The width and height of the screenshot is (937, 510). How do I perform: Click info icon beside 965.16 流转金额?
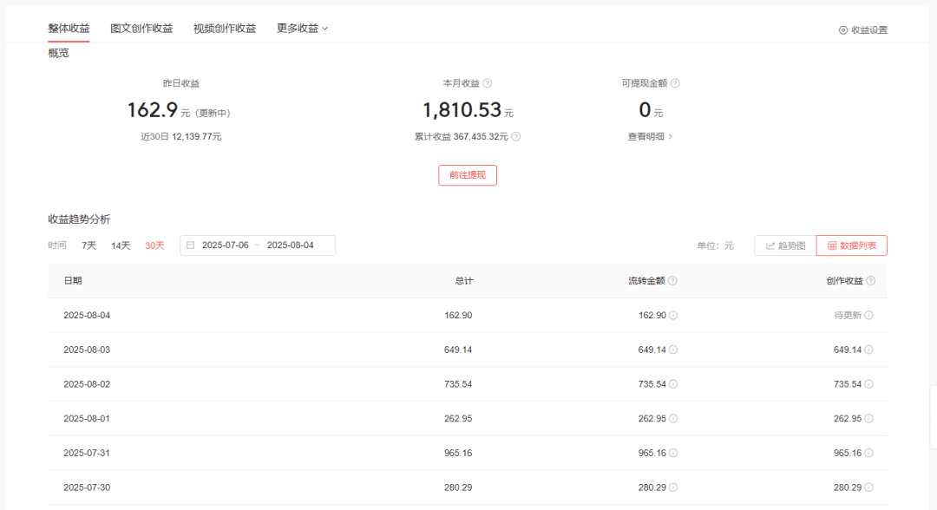673,454
